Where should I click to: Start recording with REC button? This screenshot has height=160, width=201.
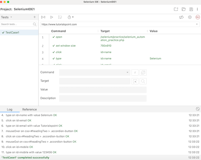point(197,17)
